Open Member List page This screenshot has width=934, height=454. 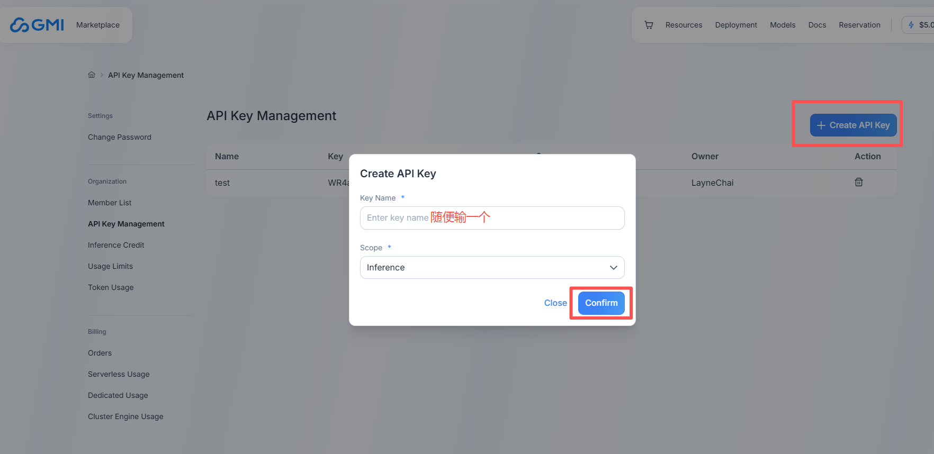(x=110, y=203)
